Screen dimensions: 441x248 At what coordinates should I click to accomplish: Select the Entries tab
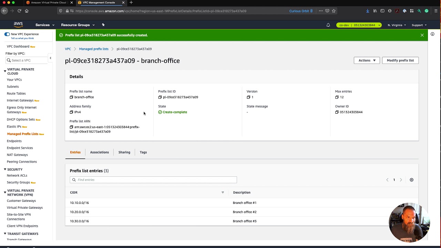coord(75,152)
